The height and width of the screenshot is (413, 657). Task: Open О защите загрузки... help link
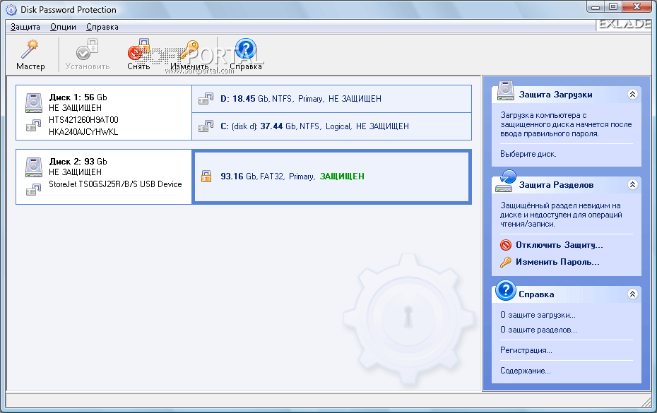pyautogui.click(x=538, y=315)
